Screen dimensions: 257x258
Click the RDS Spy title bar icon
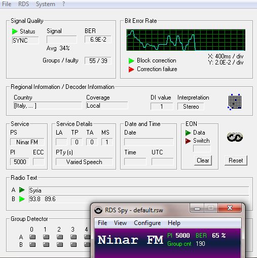[98, 210]
